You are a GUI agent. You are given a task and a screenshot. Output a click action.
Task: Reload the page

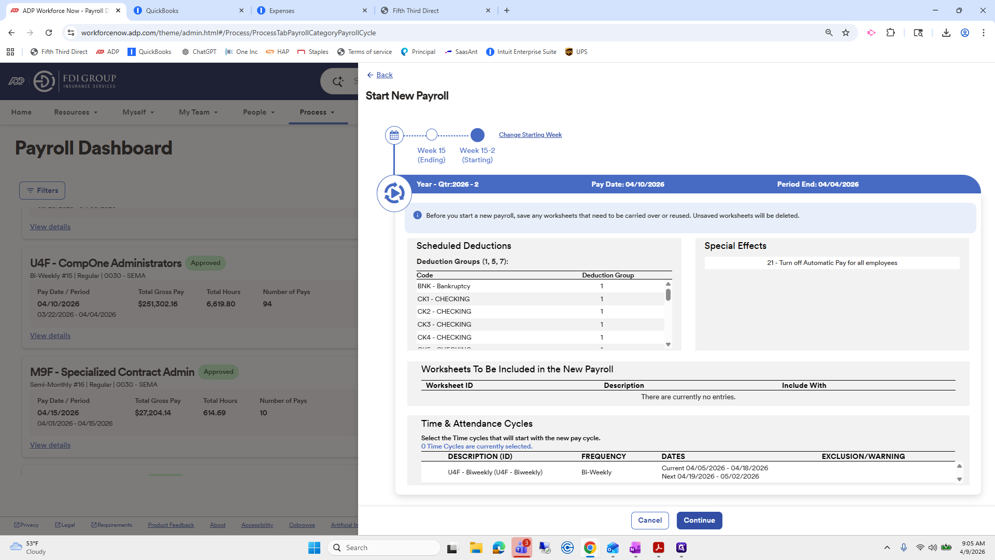(49, 33)
